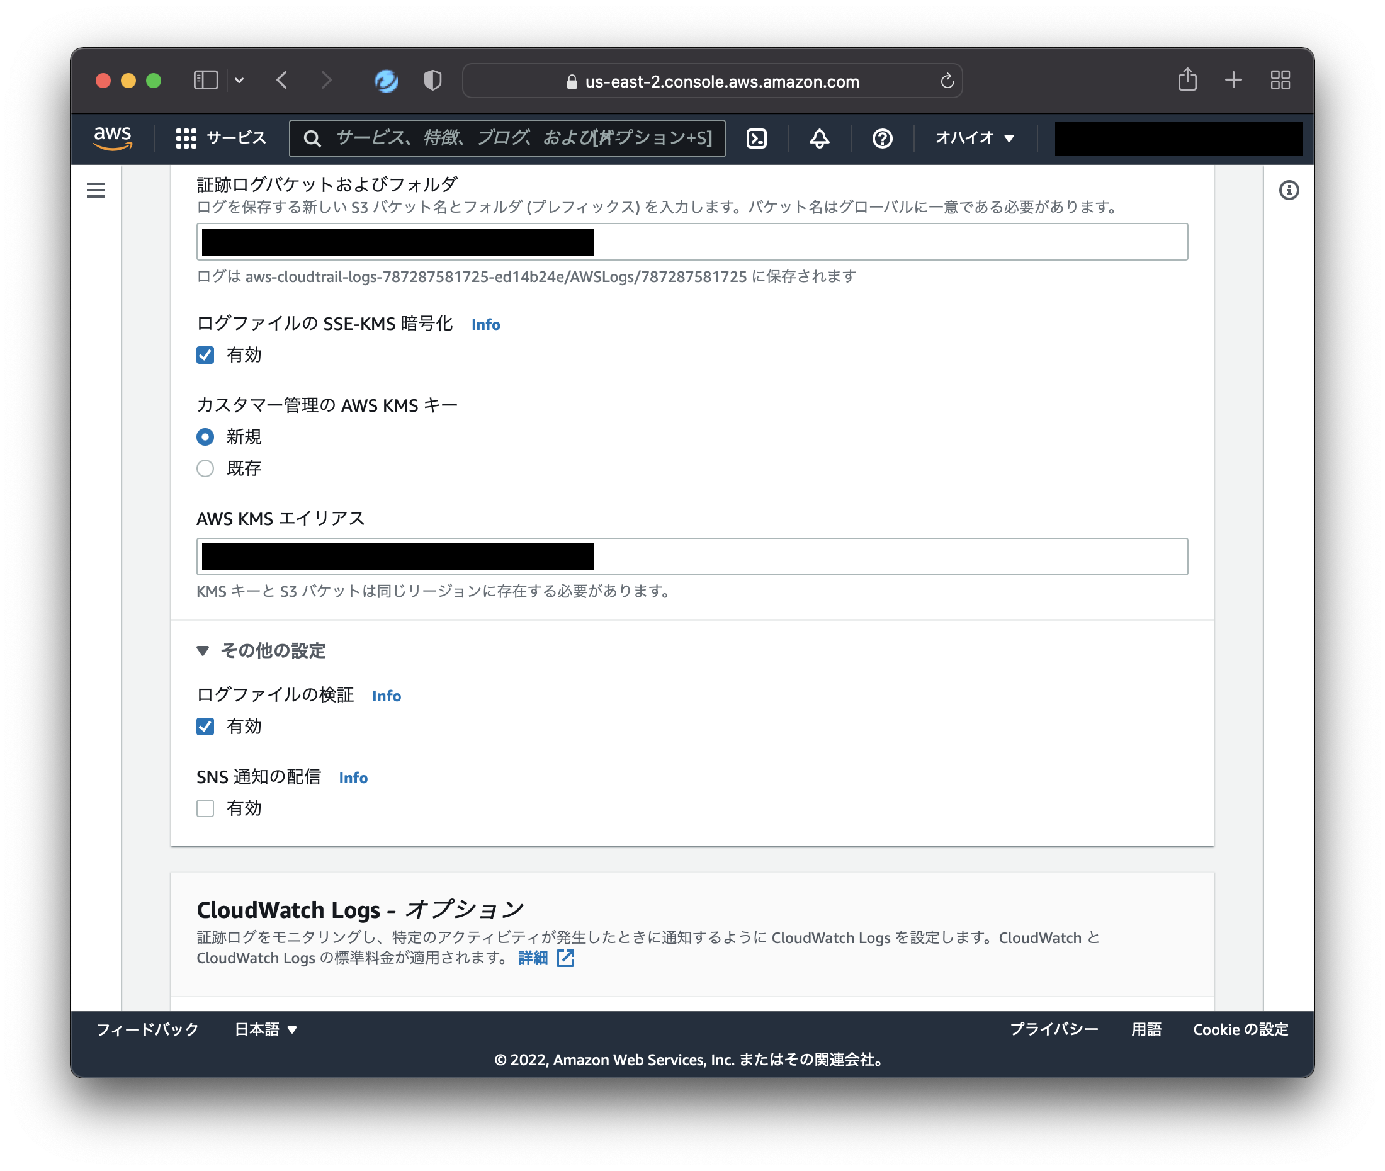1385x1171 pixels.
Task: Open the AWS services grid icon
Action: point(186,138)
